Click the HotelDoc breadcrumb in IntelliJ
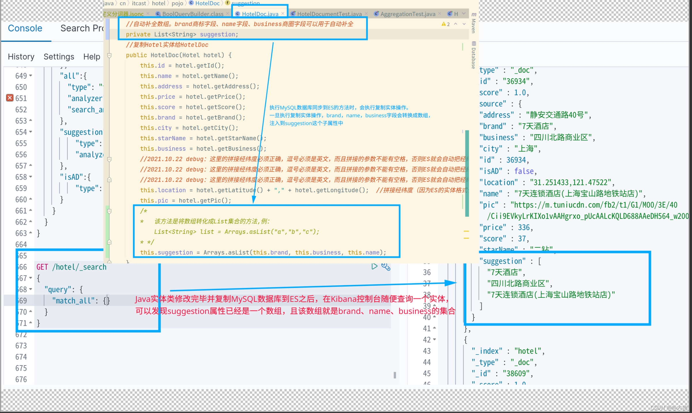Screen dimensions: 692x413 [207, 3]
